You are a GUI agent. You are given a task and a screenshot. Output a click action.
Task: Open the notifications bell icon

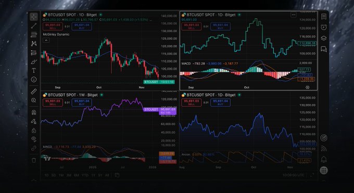(x=324, y=159)
